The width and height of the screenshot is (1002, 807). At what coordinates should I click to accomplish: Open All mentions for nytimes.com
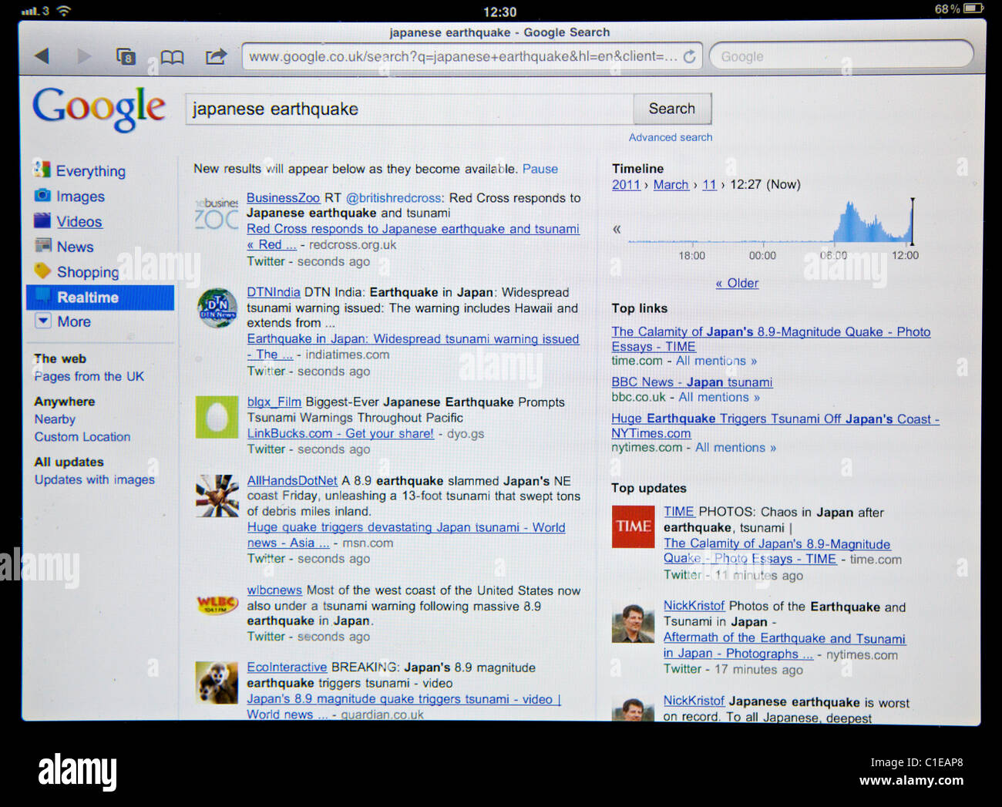point(736,447)
